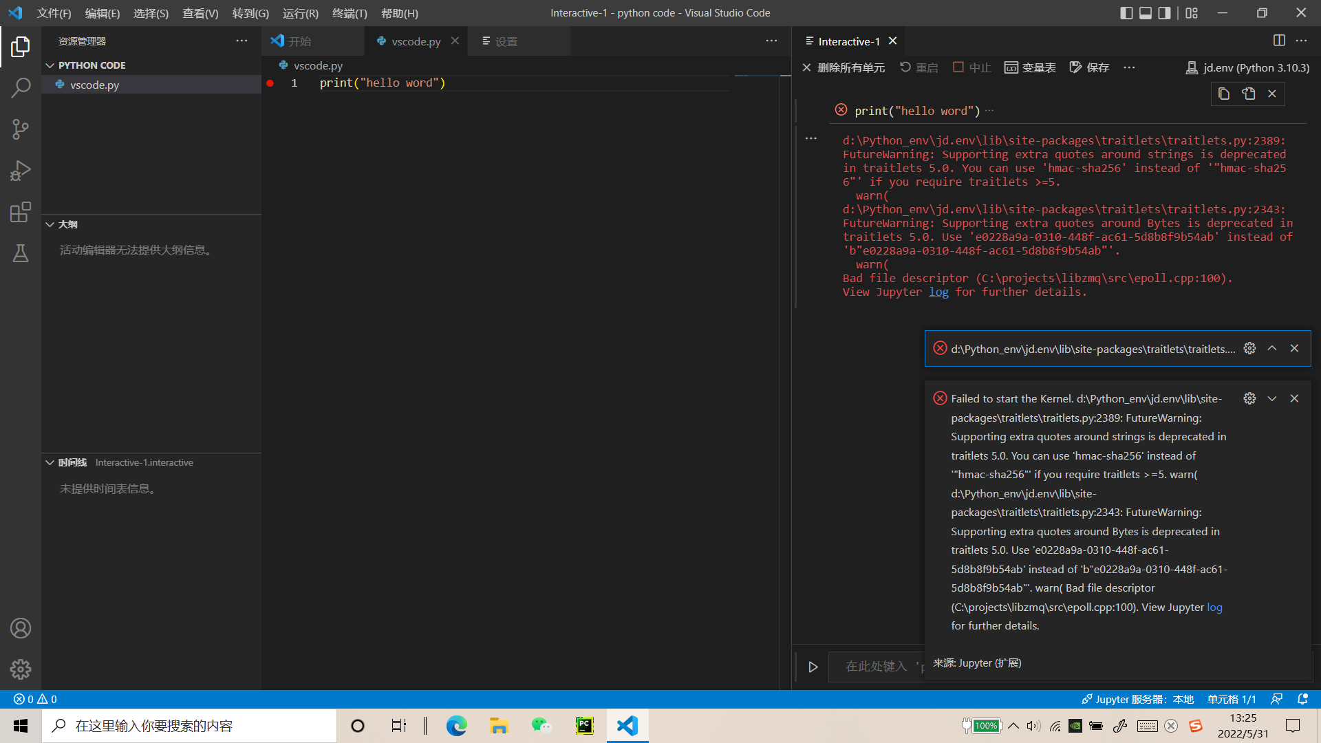Screen dimensions: 1321x743
Task: Open the Search view in activity bar
Action: point(21,88)
